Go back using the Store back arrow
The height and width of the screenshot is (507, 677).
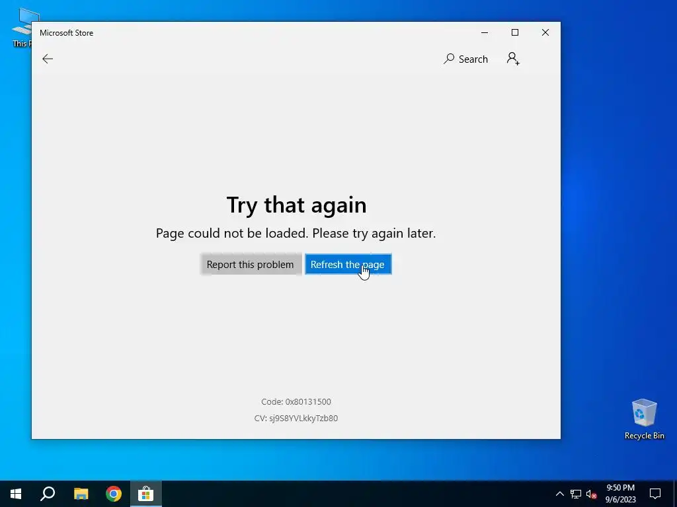coord(48,59)
